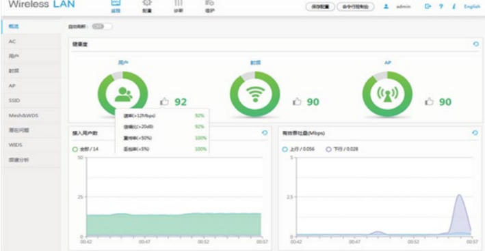Screen dimensions: 485x251
Task: Select the Radio (射频) sidebar item
Action: point(31,71)
